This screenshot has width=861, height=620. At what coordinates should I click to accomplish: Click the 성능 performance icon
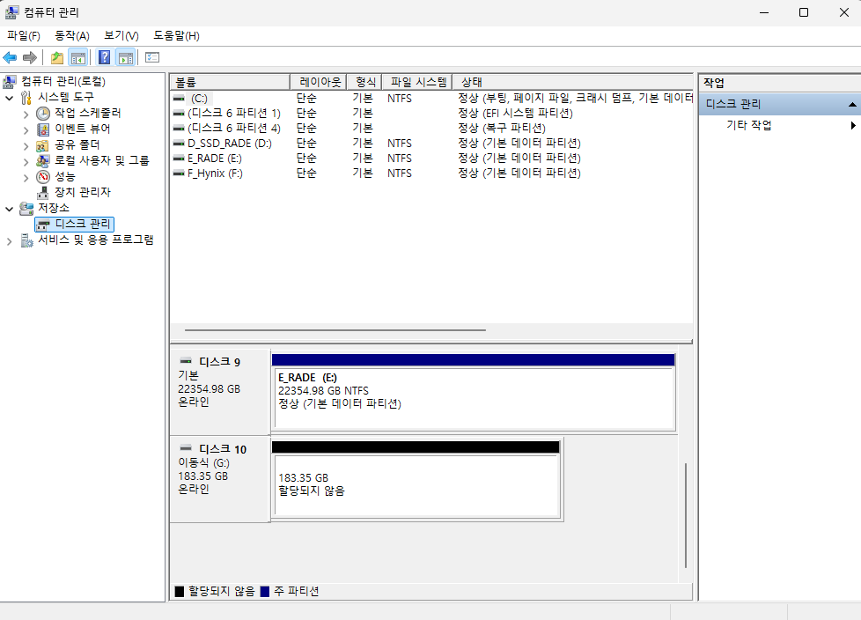43,177
